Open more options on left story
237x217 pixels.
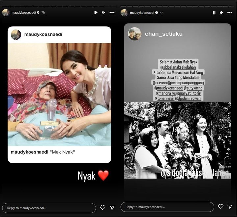(x=112, y=13)
